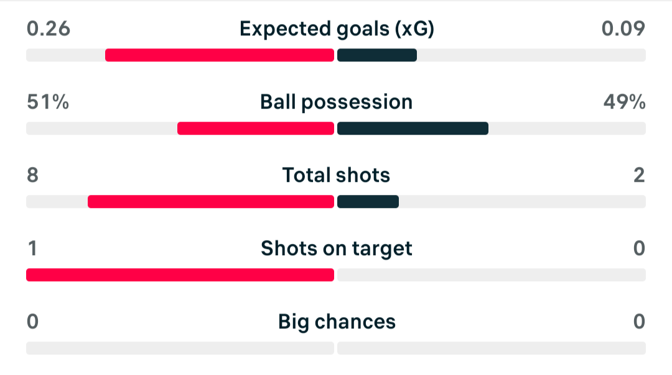
Task: Open the Big chances stat label
Action: point(337,322)
